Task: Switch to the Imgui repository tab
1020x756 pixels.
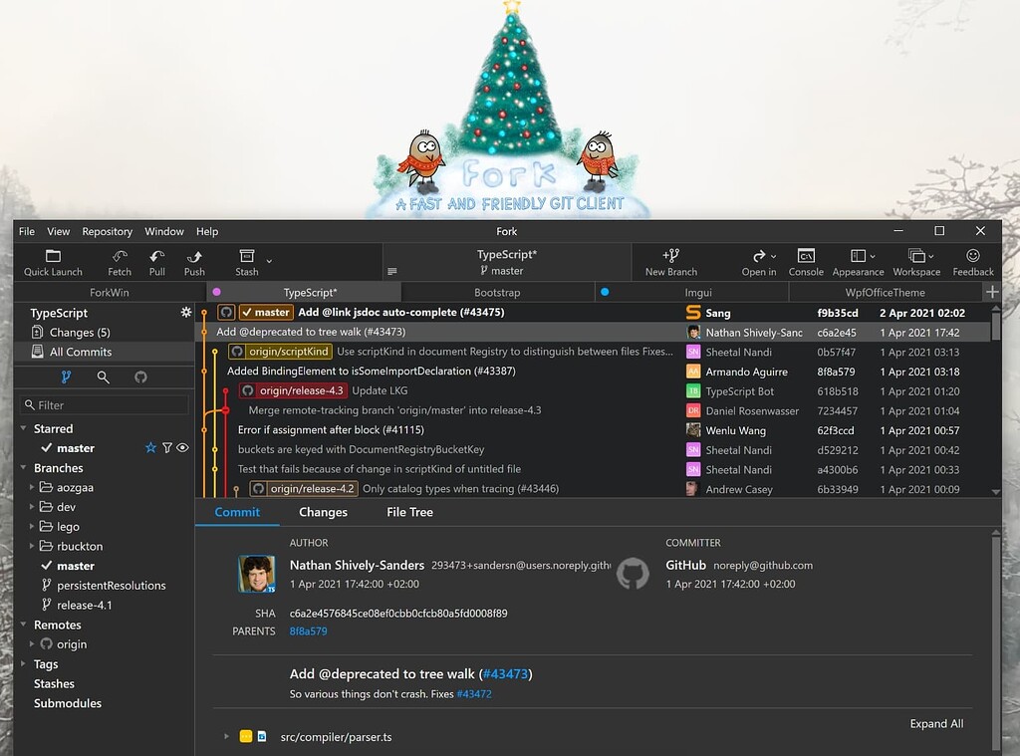Action: point(691,292)
